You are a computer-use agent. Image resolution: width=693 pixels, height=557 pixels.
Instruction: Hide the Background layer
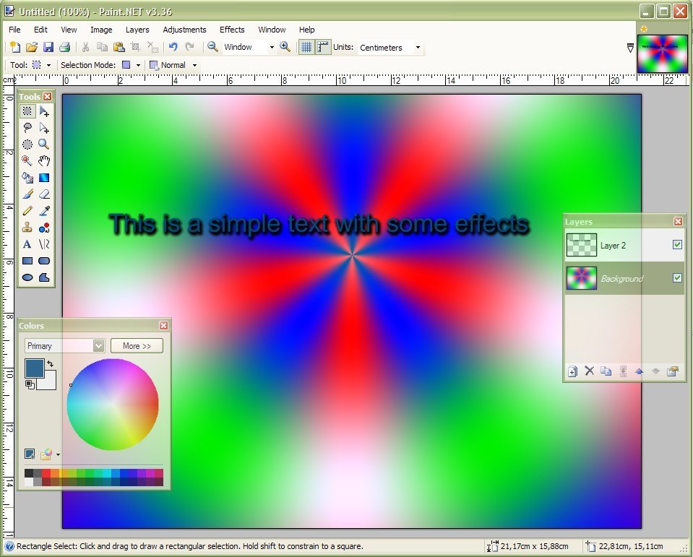pyautogui.click(x=676, y=278)
